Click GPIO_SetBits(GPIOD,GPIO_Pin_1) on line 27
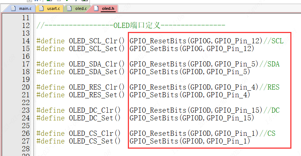The image size is (301, 156). (190, 141)
